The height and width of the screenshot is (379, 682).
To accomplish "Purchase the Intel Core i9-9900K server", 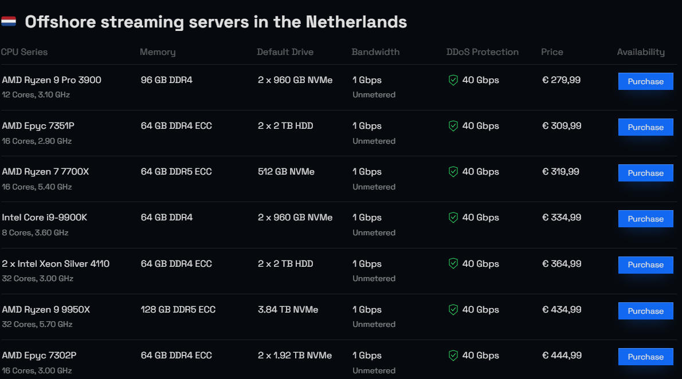I will coord(645,219).
